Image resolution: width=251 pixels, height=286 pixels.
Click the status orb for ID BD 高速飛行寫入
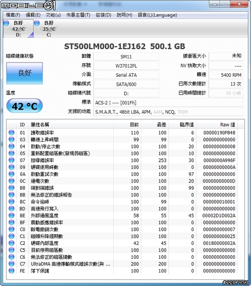[12, 209]
